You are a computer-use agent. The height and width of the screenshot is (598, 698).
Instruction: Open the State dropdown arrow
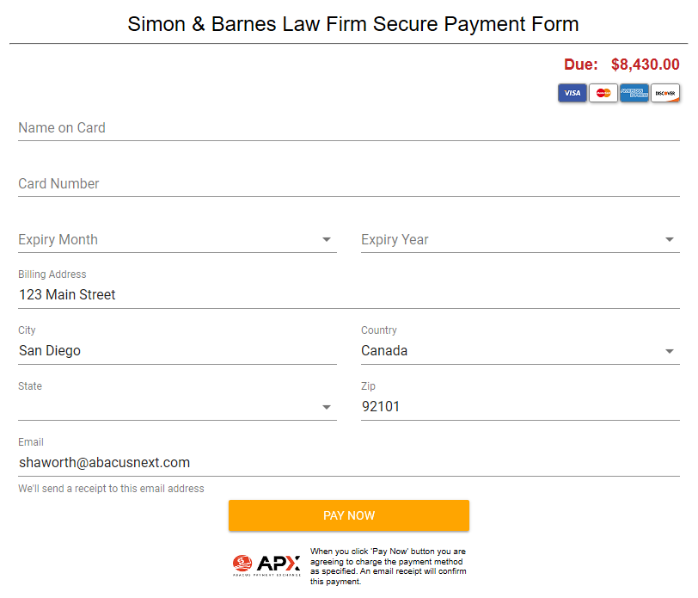point(327,407)
